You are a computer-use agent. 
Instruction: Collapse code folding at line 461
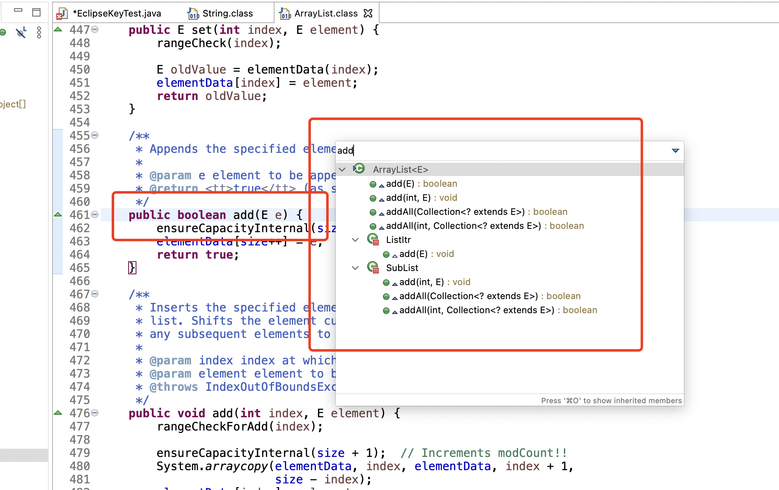(95, 214)
